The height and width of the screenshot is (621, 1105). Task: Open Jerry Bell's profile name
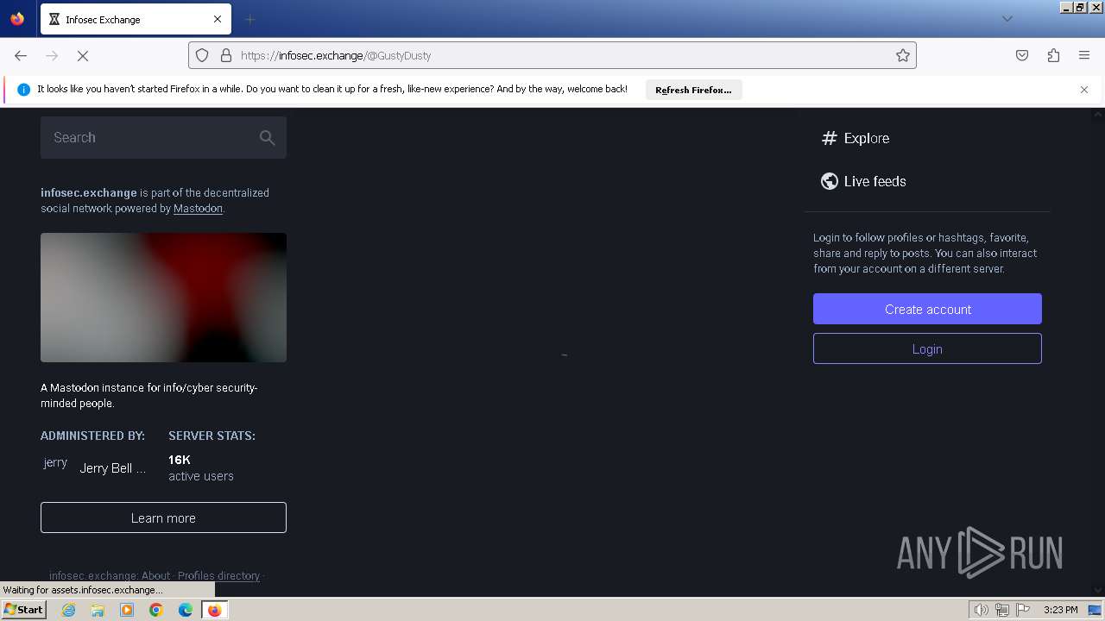[113, 468]
